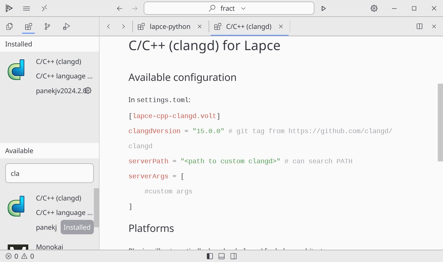Open the remote connection menu icon
Image resolution: width=443 pixels, height=262 pixels.
[44, 8]
